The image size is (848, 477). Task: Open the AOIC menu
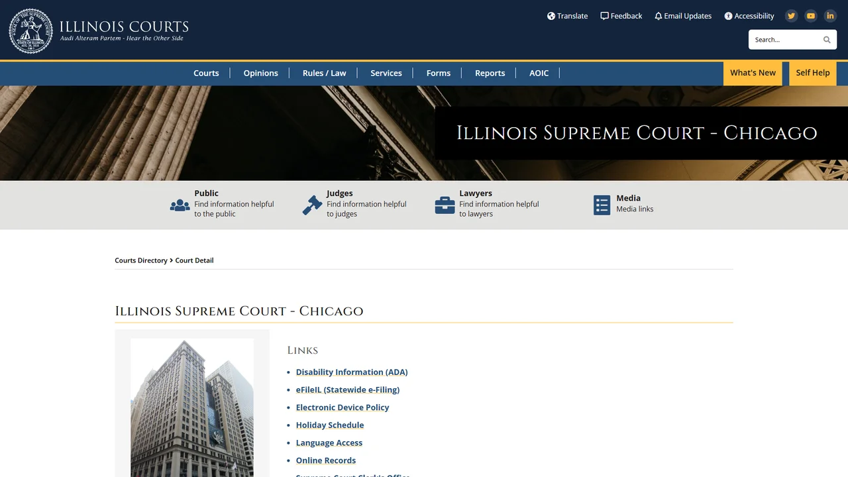(539, 73)
